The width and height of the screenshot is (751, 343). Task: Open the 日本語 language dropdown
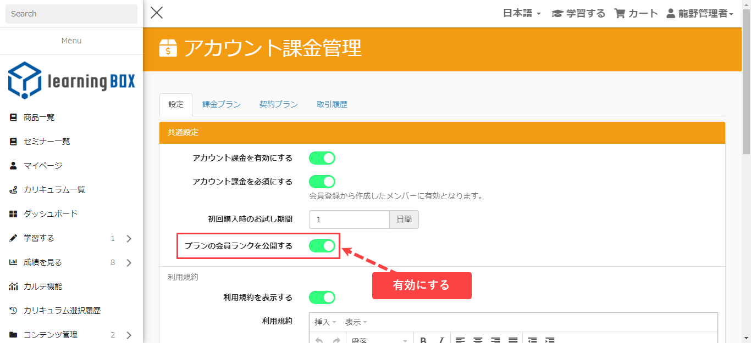pyautogui.click(x=522, y=14)
